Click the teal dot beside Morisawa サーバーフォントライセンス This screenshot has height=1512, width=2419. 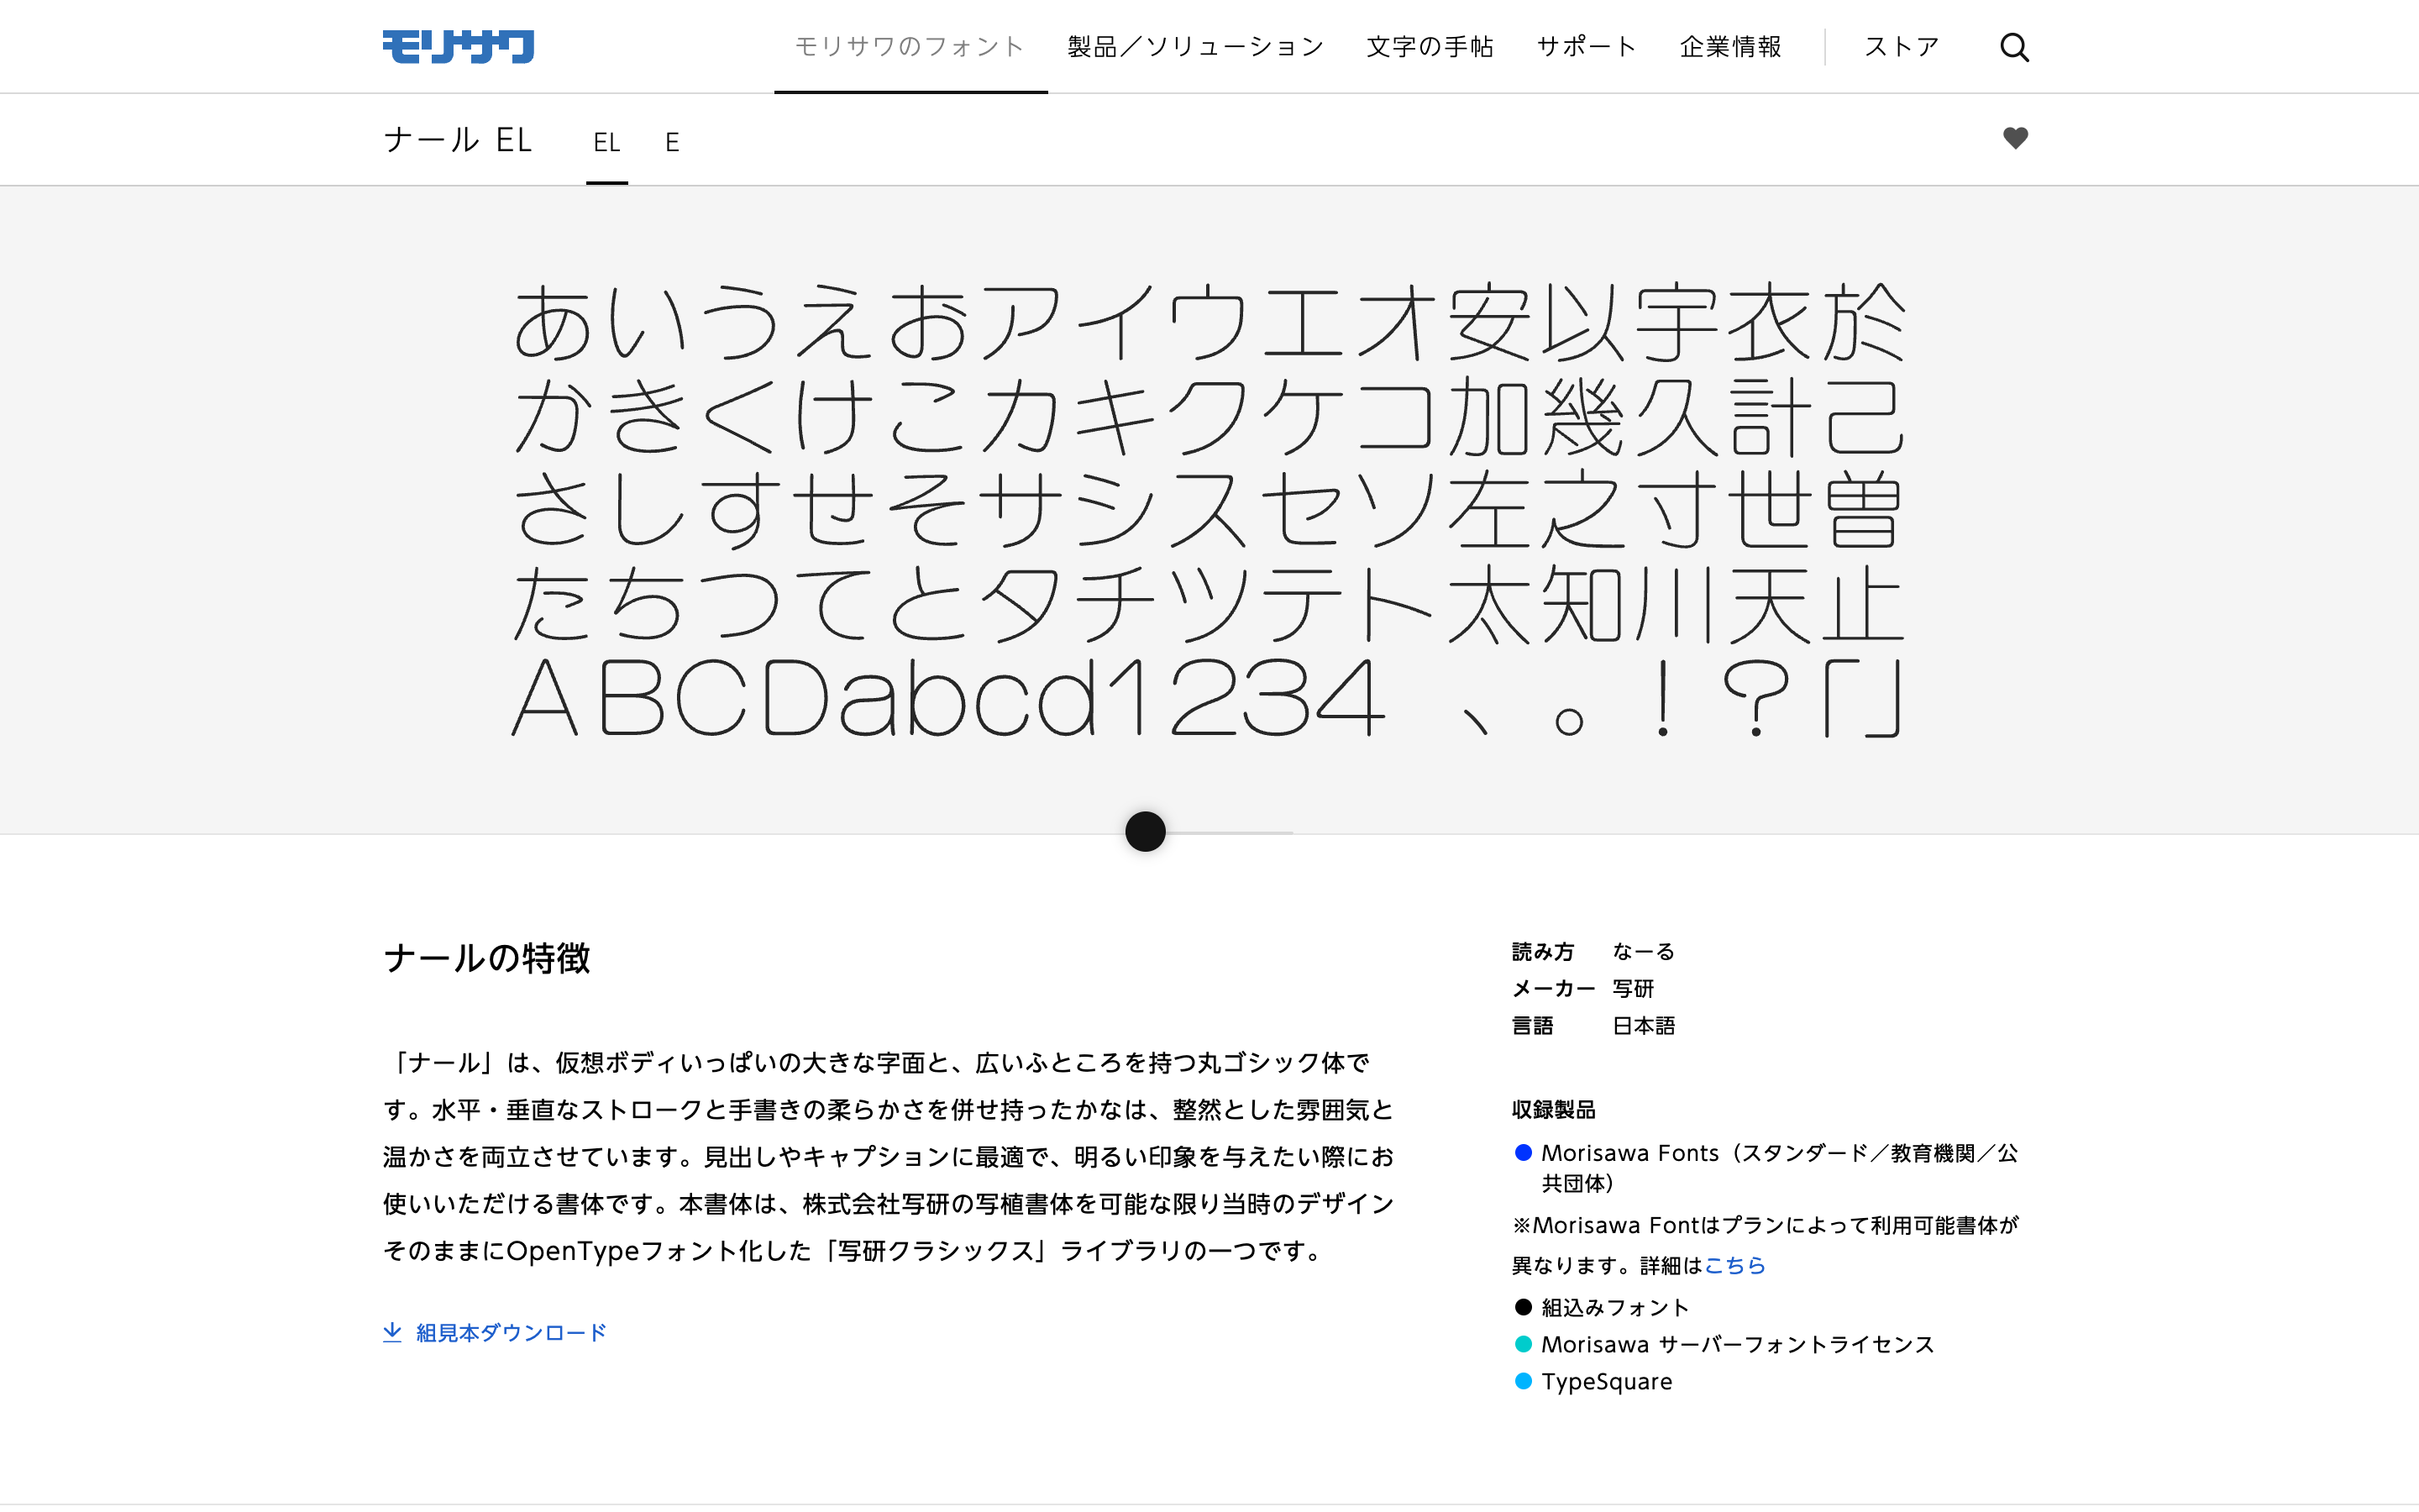[1524, 1344]
